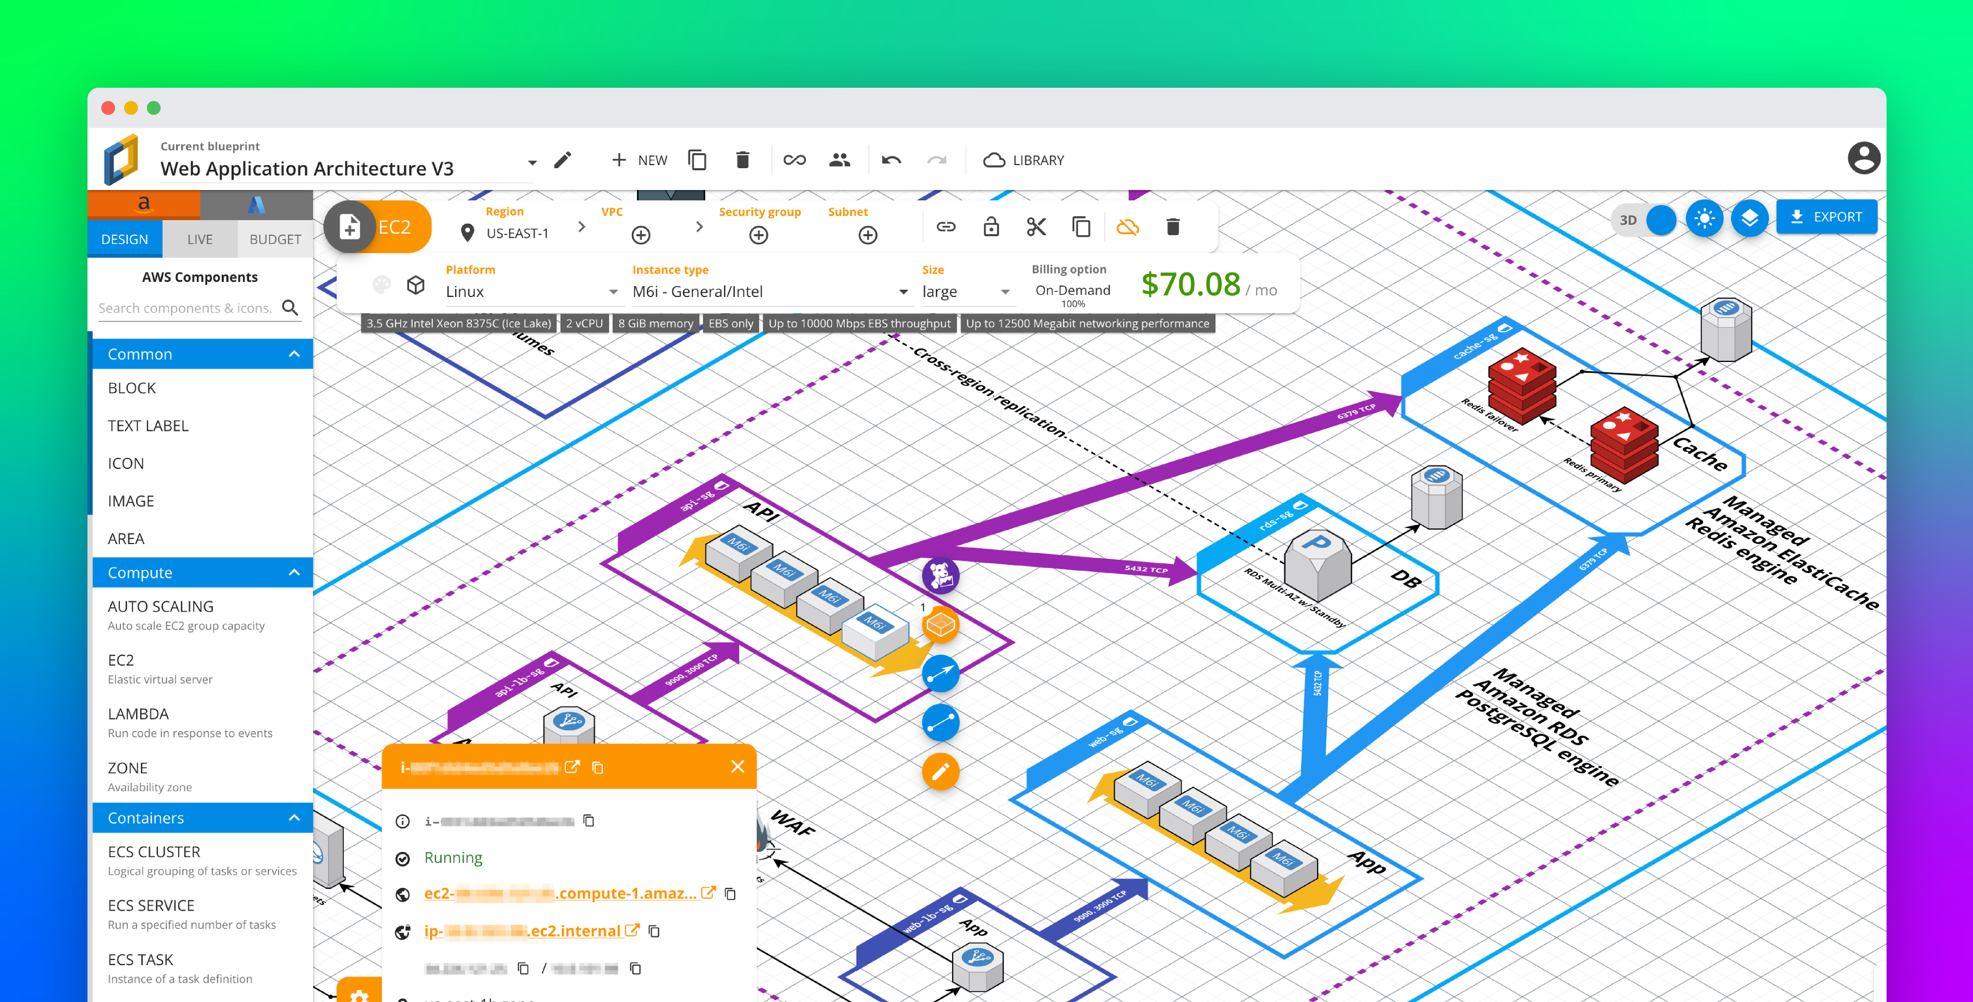1973x1002 pixels.
Task: Open sharing with the collaborators icon
Action: (x=840, y=159)
